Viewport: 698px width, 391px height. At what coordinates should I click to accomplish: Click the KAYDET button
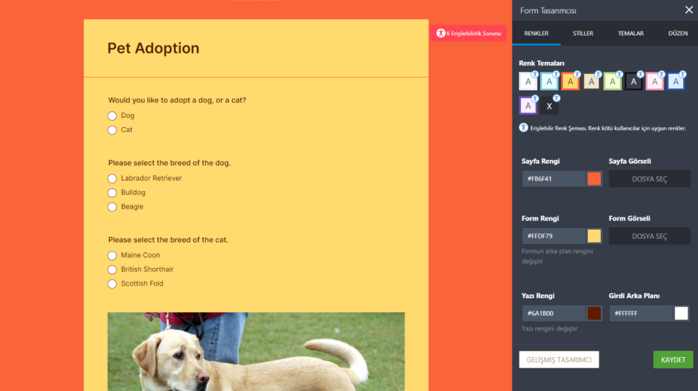click(673, 360)
